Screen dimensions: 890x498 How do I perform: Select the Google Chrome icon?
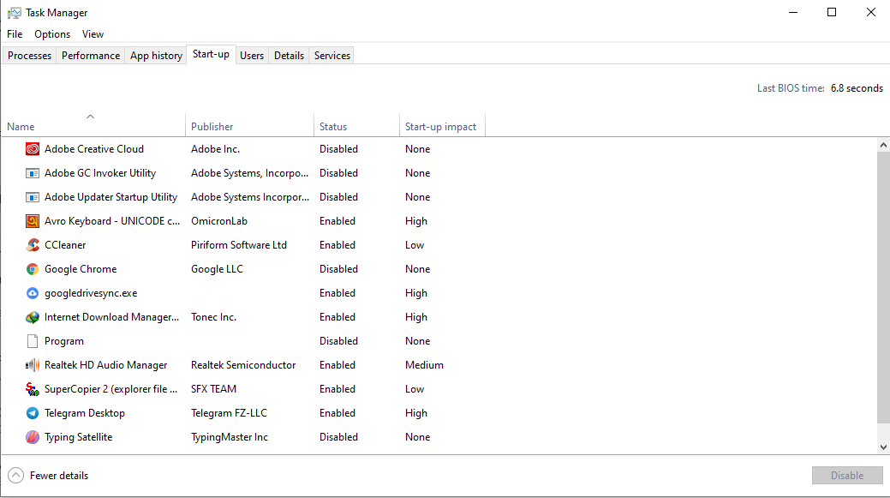[33, 269]
